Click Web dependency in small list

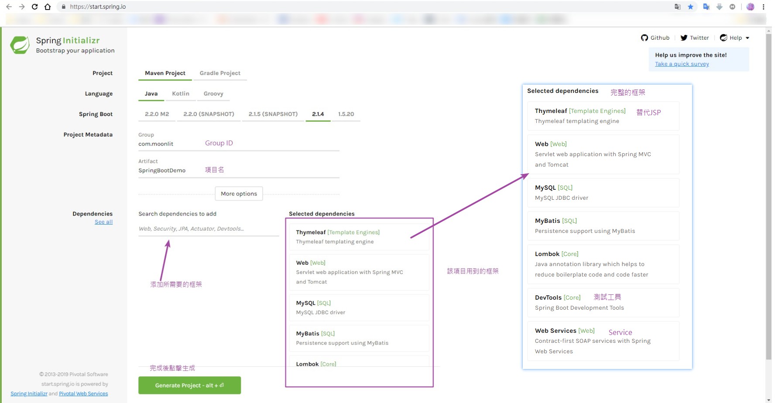pyautogui.click(x=359, y=272)
